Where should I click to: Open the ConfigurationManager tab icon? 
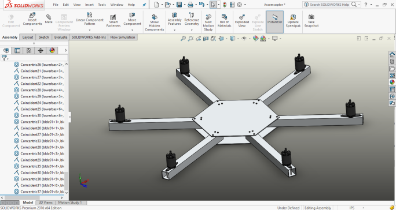(29, 50)
